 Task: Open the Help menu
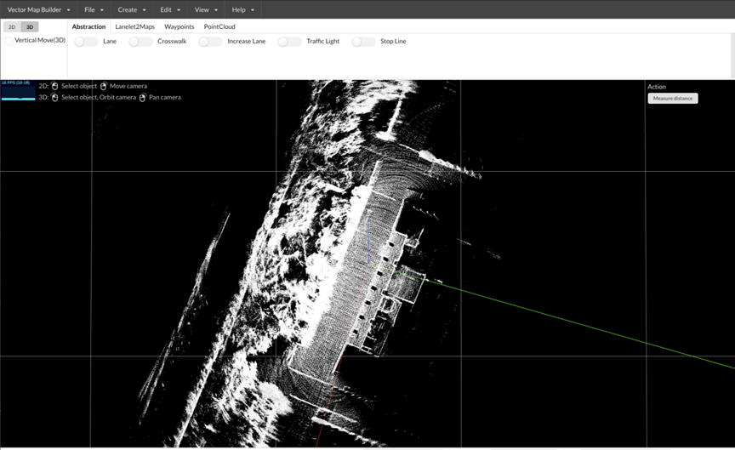pos(243,9)
